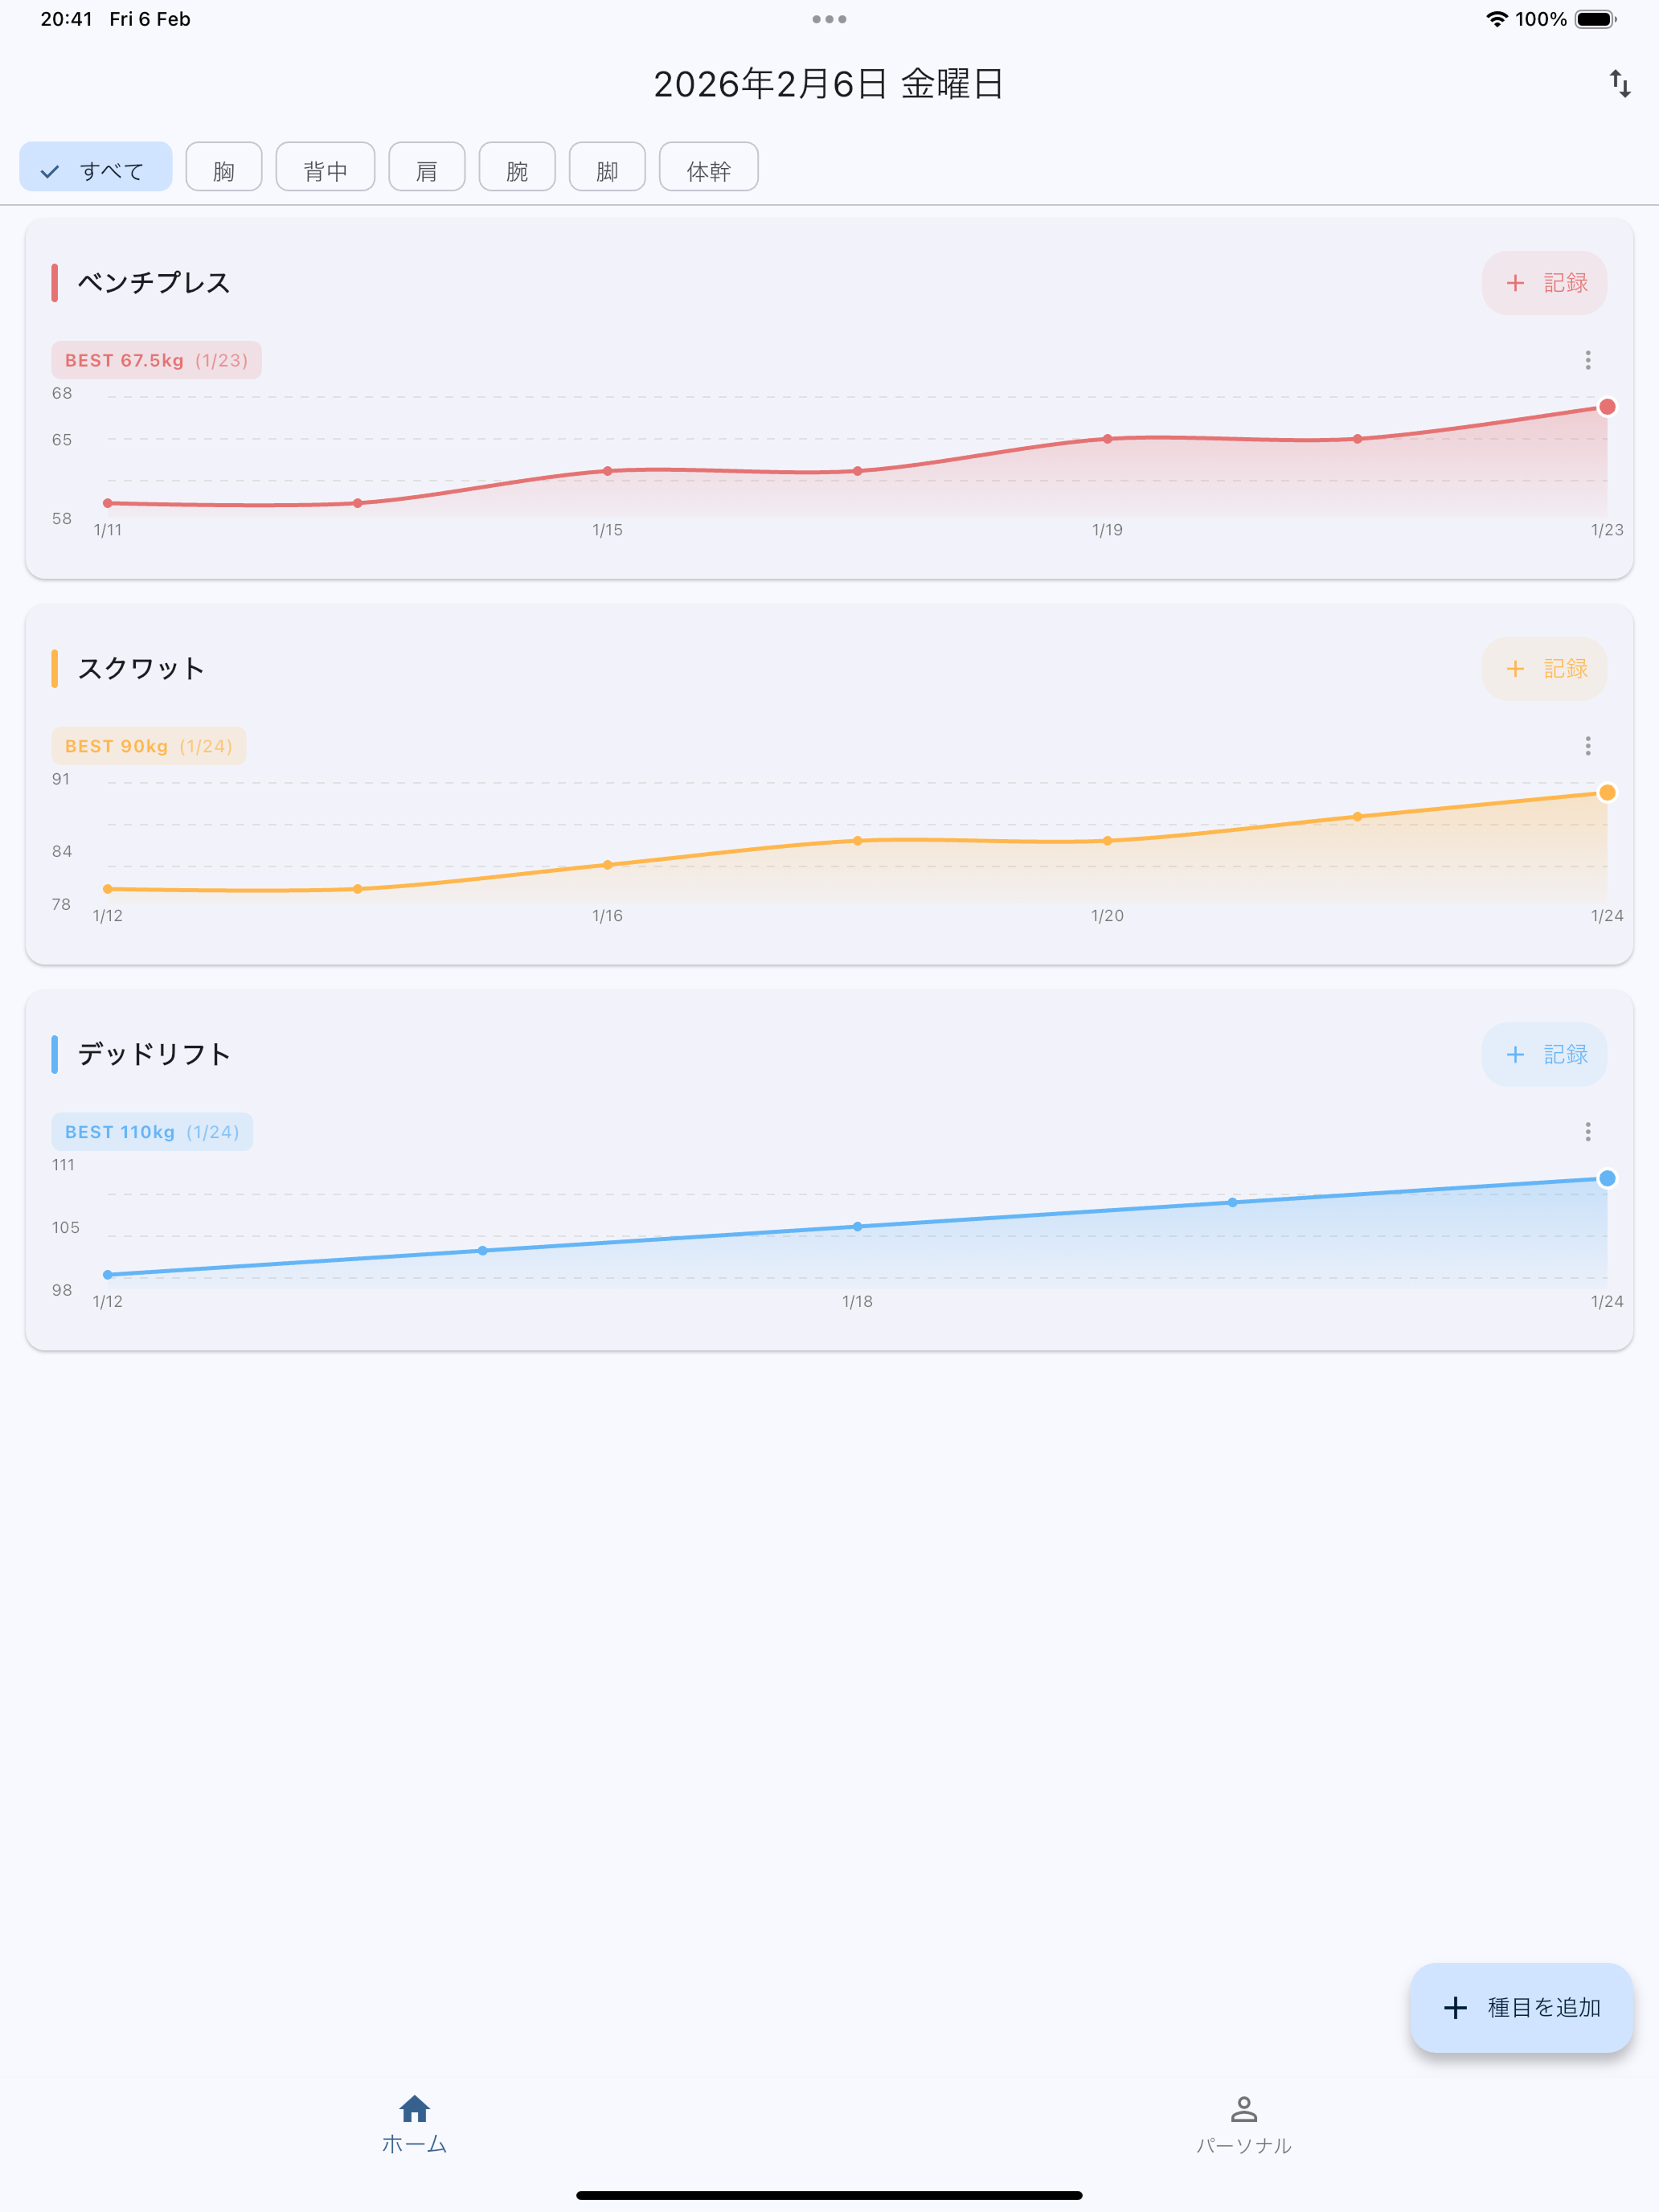Add a record for ベンチプレス
This screenshot has height=2212, width=1659.
click(x=1544, y=283)
